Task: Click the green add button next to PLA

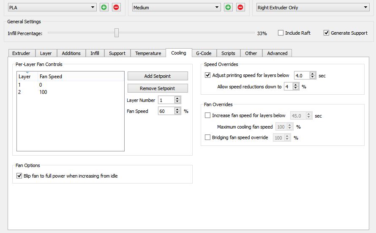Action: click(x=104, y=7)
